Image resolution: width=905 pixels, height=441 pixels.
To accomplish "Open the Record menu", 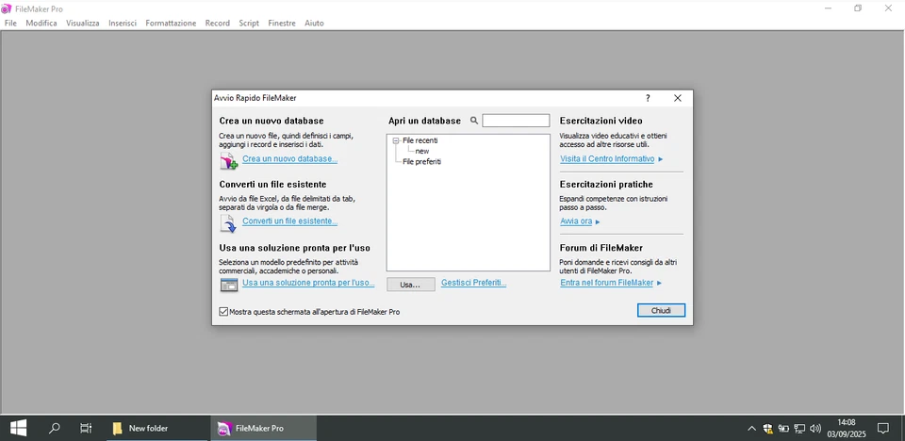I will [x=218, y=24].
